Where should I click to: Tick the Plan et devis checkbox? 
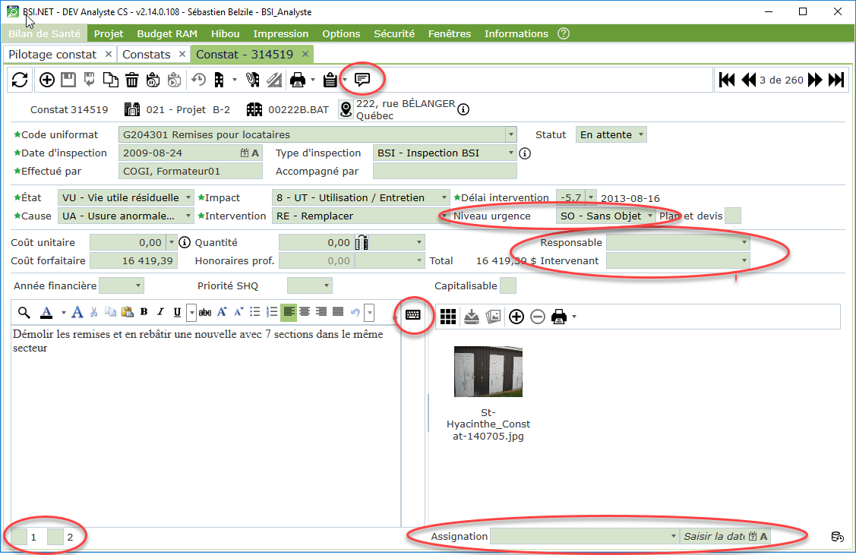(733, 216)
